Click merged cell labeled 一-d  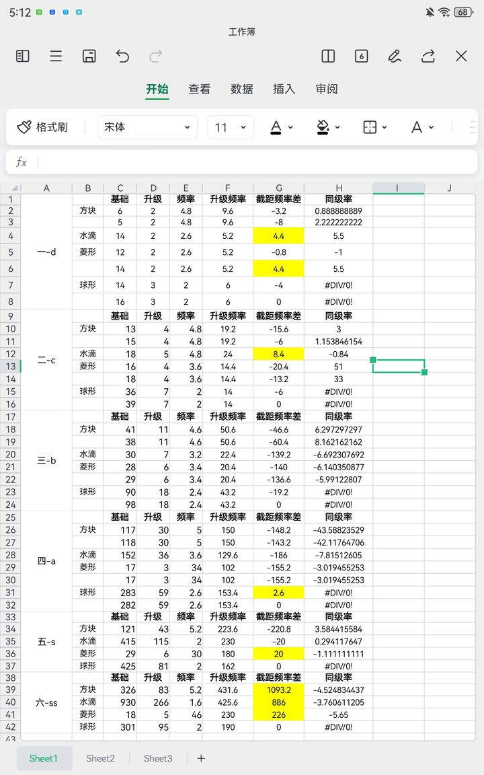(46, 252)
